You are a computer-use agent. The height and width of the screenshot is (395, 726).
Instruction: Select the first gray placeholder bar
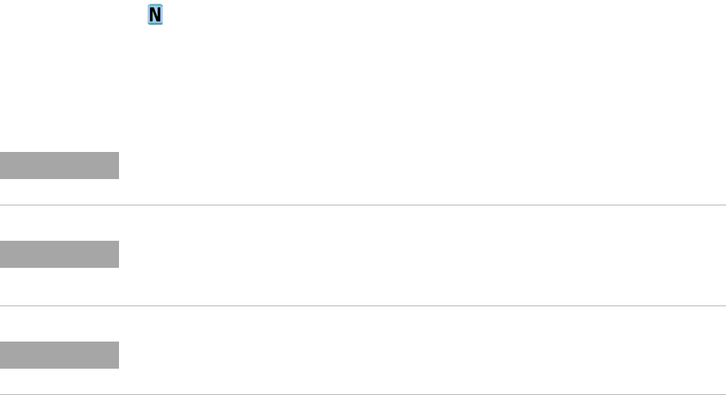(59, 165)
